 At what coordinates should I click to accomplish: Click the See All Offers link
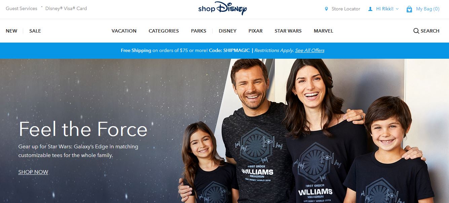pyautogui.click(x=310, y=50)
